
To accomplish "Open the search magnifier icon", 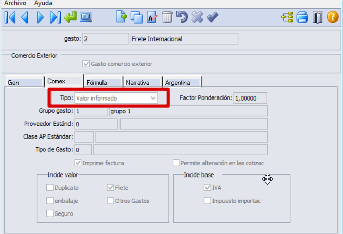I will [x=85, y=17].
